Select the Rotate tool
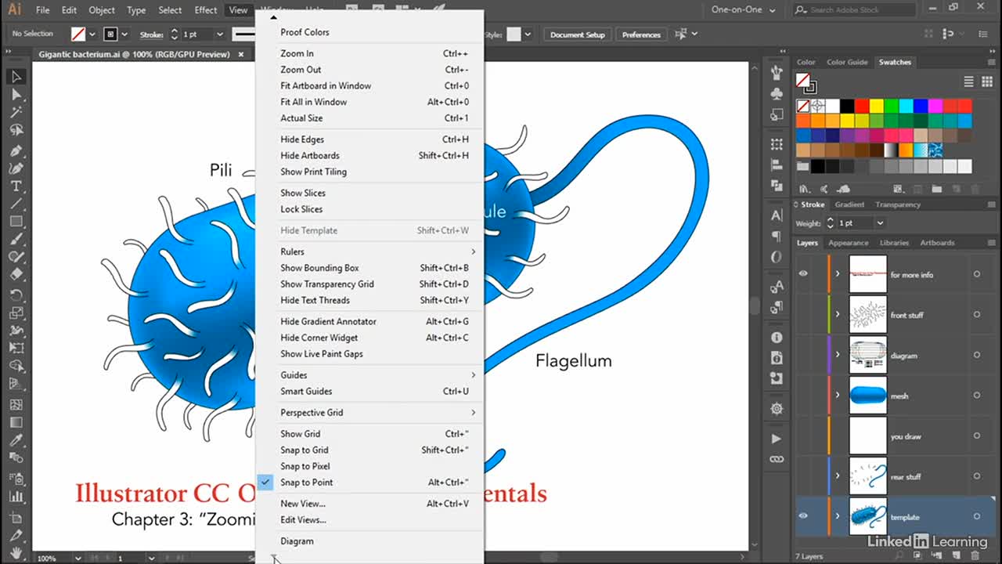This screenshot has width=1002, height=564. (x=16, y=295)
